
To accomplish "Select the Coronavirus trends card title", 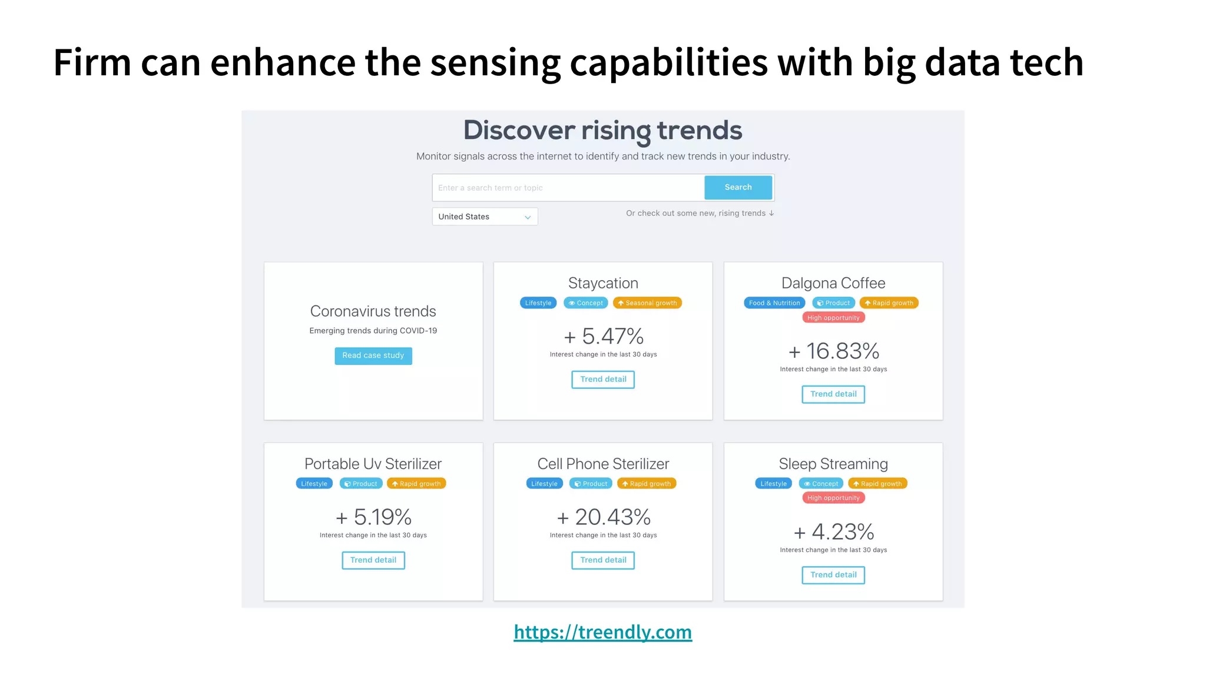I will pos(373,311).
